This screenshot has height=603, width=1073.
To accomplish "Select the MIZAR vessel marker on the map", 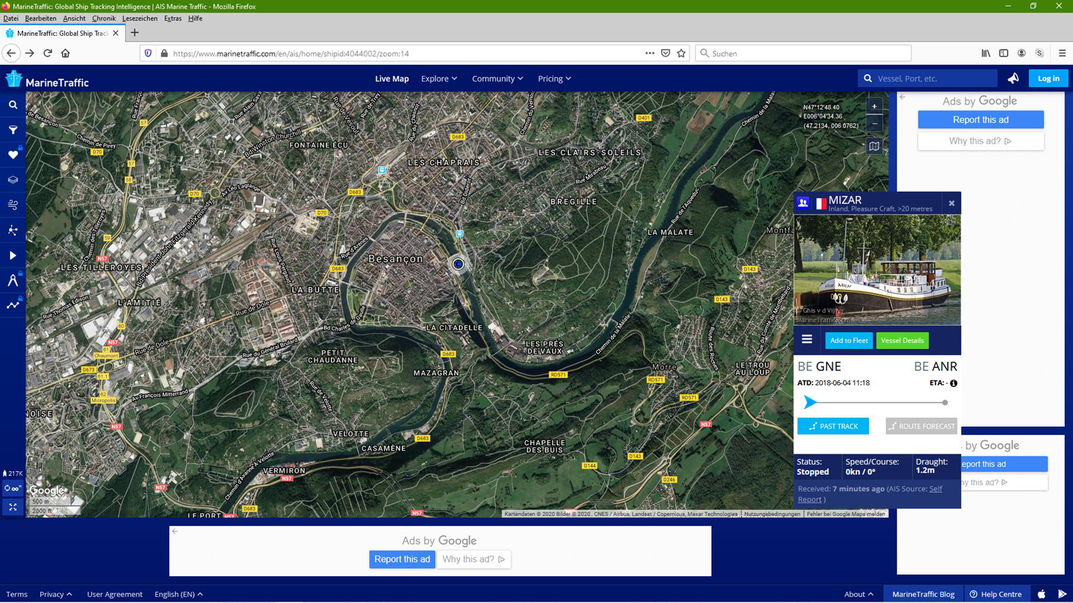I will 458,264.
